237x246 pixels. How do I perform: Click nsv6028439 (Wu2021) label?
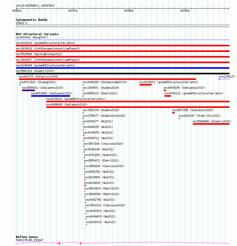[x=99, y=183]
